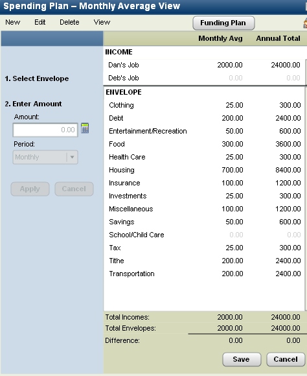Image resolution: width=307 pixels, height=376 pixels.
Task: Select the Deb's Job income row
Action: coord(204,78)
